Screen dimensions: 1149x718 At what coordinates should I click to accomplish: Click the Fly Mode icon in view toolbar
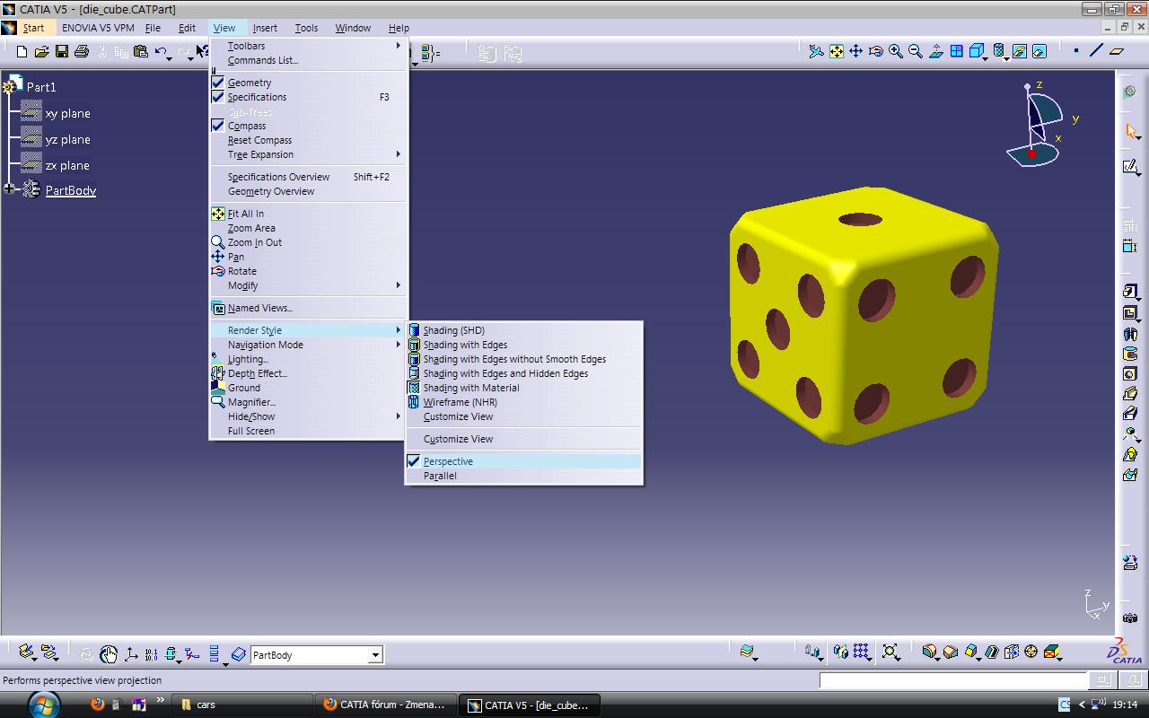[816, 51]
